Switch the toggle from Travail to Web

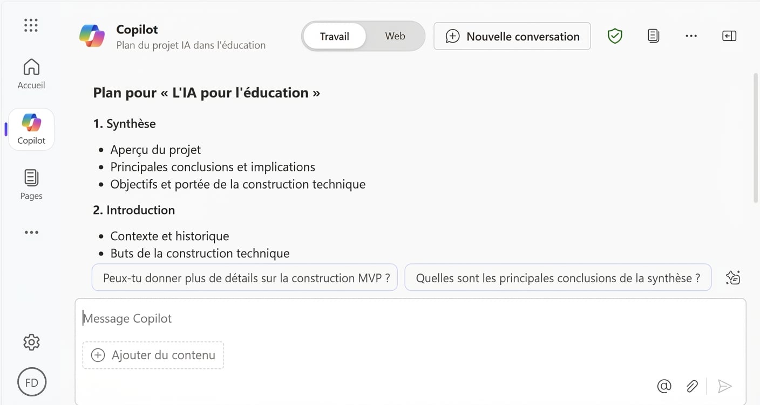click(x=395, y=36)
